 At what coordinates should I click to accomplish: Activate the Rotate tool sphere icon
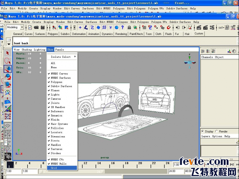coord(8,76)
